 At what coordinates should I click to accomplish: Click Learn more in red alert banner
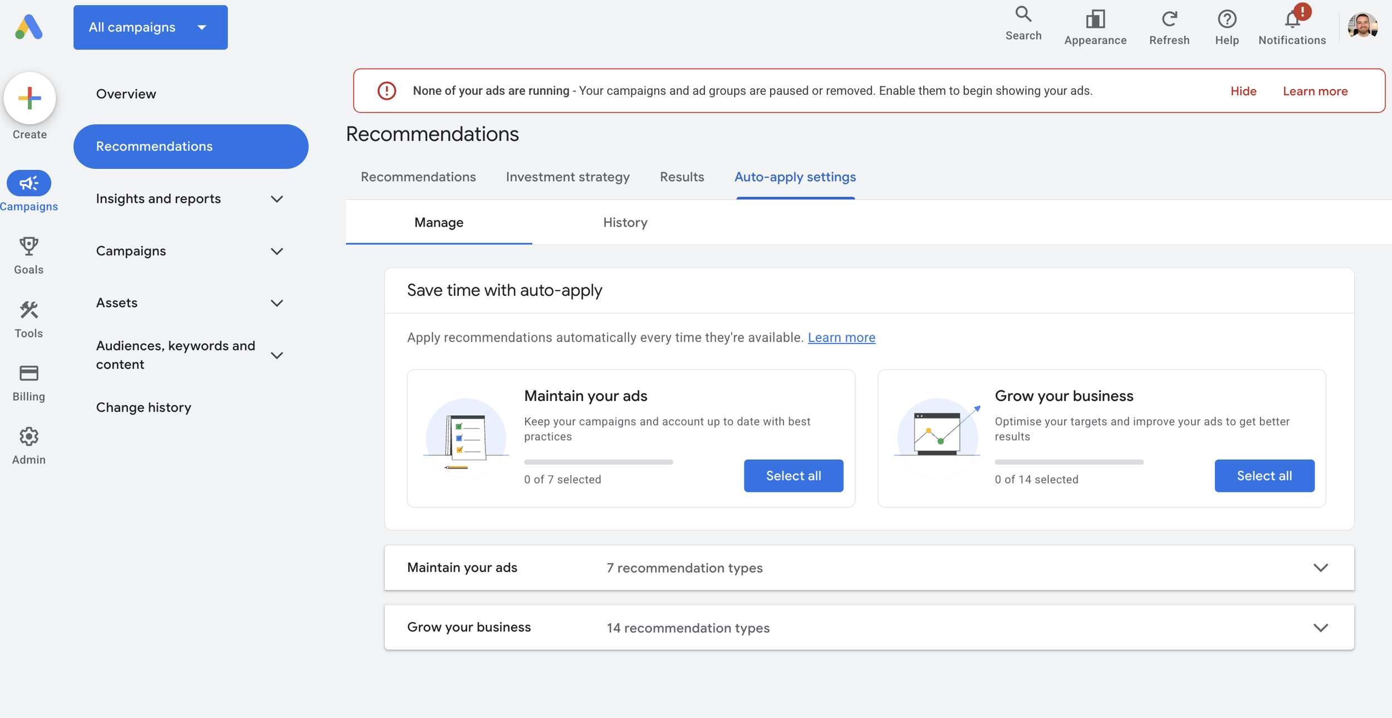[1315, 91]
